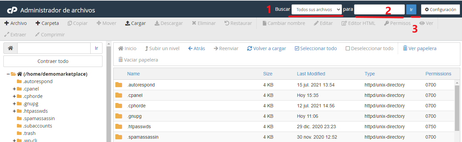Expand the .cpanel folder in tree
462x142 pixels.
coord(14,89)
